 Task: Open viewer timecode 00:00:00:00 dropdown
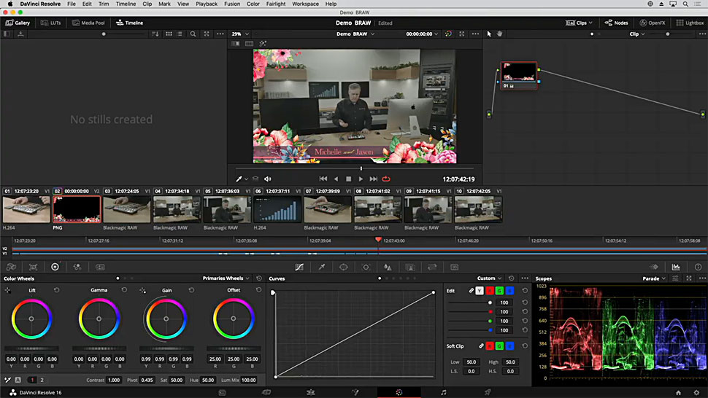coord(422,34)
